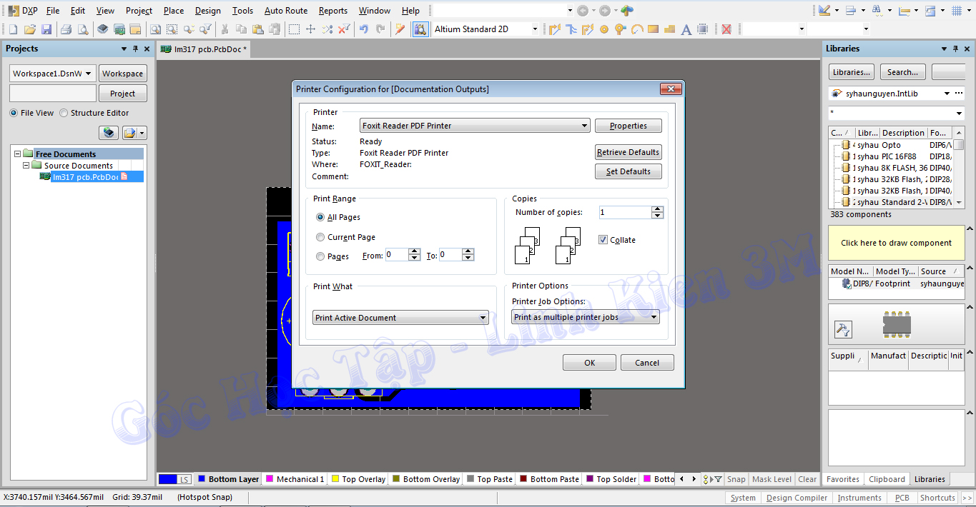The height and width of the screenshot is (507, 976).
Task: Place a Via using the toolbar icon
Action: click(620, 29)
